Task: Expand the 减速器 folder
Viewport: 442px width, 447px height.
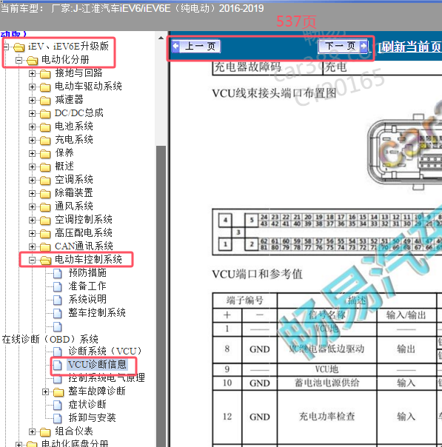Action: [x=33, y=100]
